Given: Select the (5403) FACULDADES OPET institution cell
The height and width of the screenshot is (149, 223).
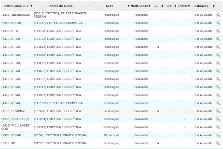Looking at the screenshot, I should (x=15, y=127).
